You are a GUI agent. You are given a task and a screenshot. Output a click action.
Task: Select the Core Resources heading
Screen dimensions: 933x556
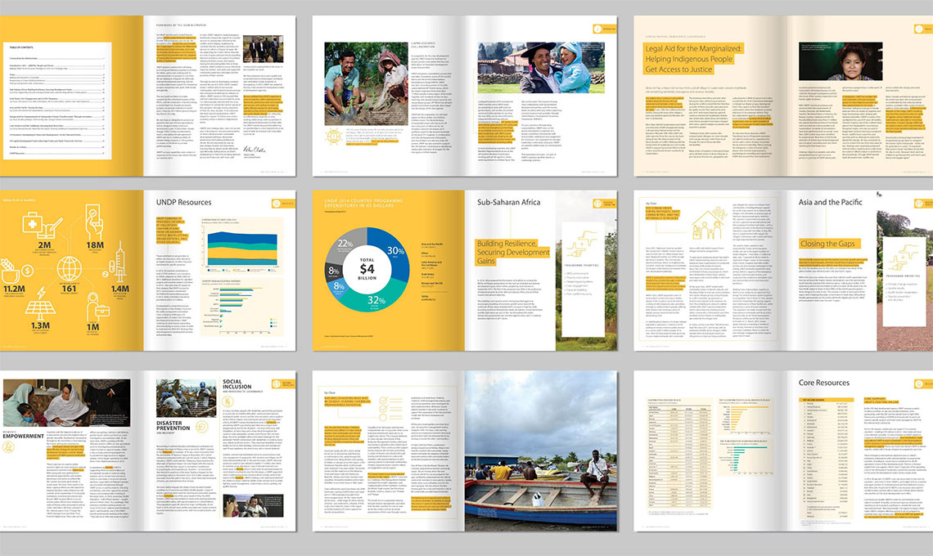[x=823, y=382]
